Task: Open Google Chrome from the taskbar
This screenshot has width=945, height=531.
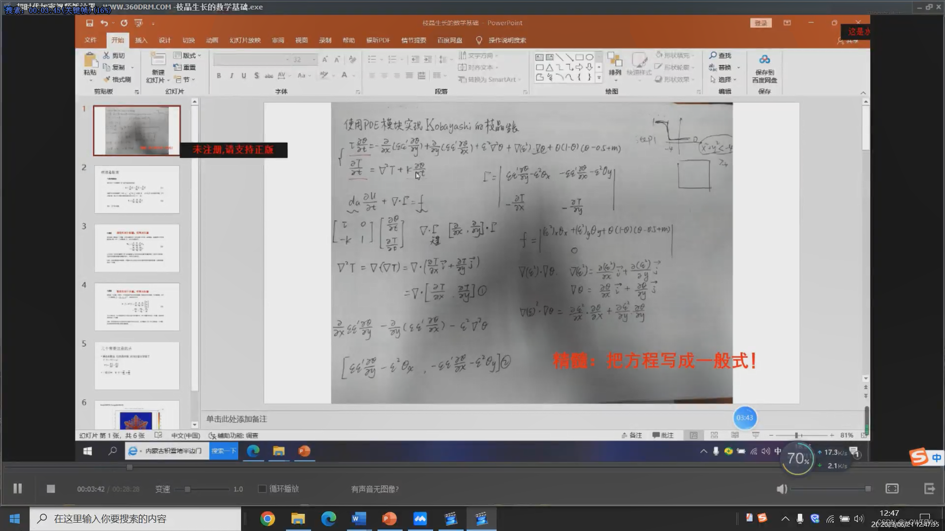Action: point(267,519)
